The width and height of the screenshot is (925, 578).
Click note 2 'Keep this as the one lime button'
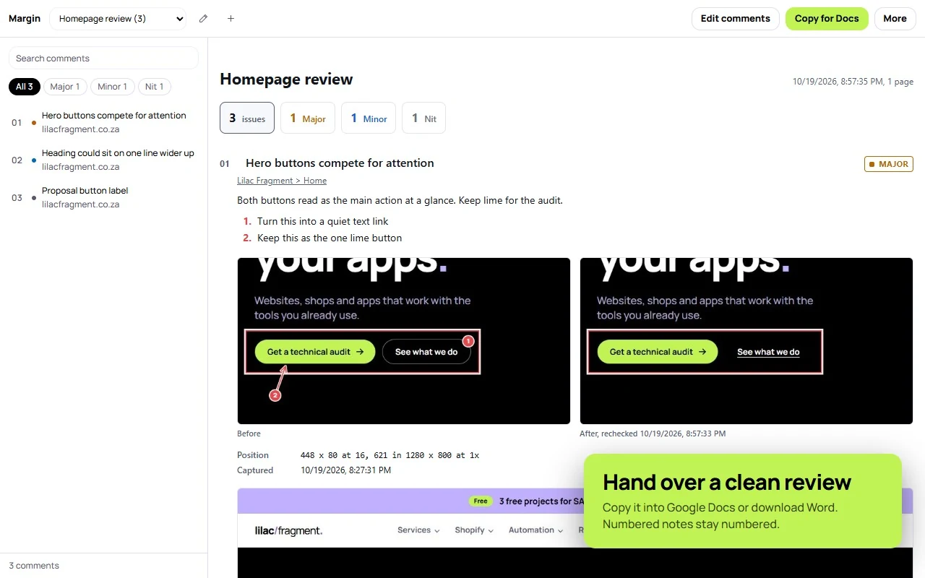tap(330, 238)
